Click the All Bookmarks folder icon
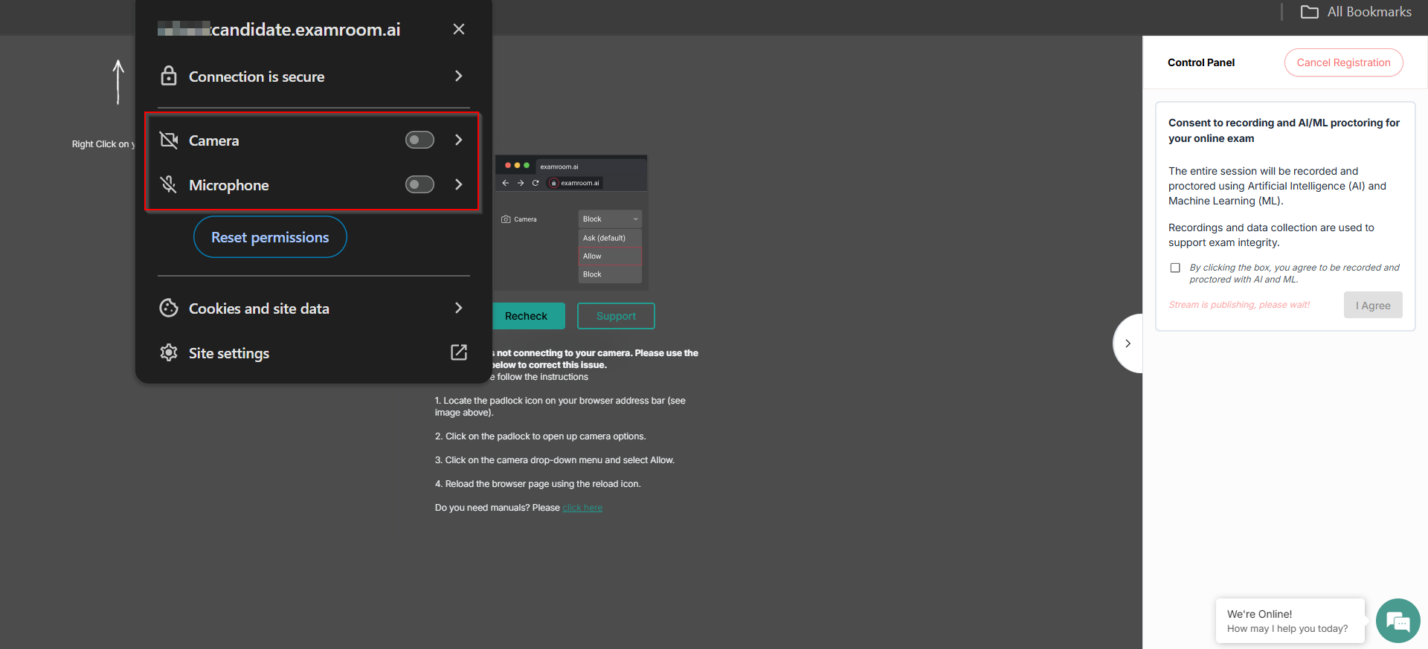Image resolution: width=1428 pixels, height=649 pixels. pyautogui.click(x=1310, y=12)
